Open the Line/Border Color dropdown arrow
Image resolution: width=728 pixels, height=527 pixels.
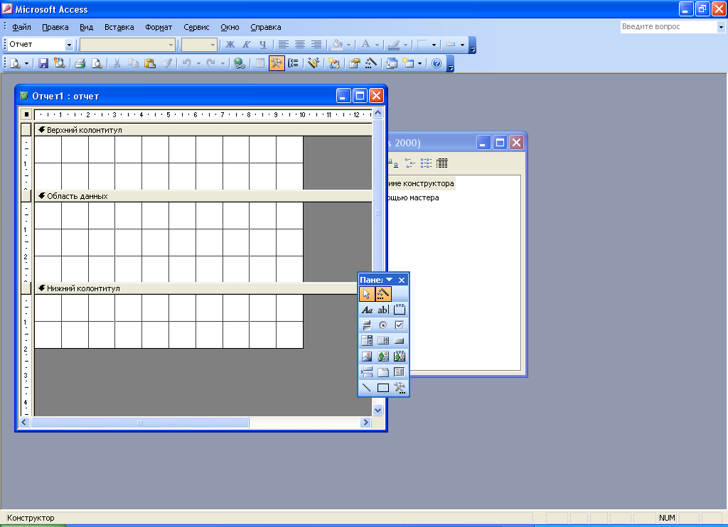405,45
